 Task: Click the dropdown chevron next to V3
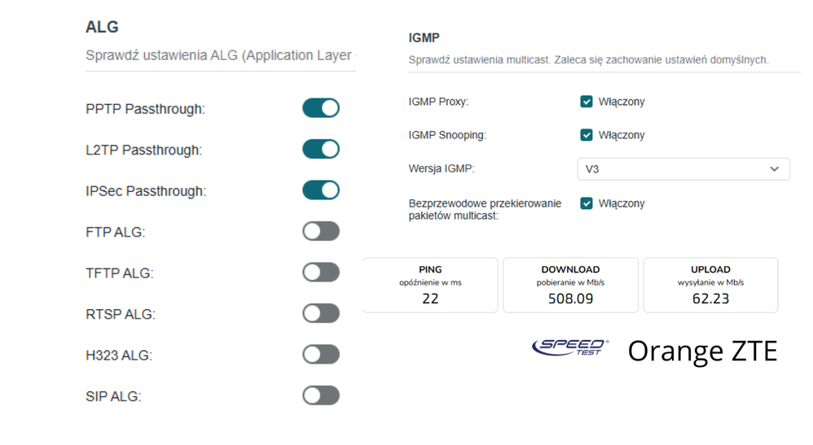[x=774, y=169]
